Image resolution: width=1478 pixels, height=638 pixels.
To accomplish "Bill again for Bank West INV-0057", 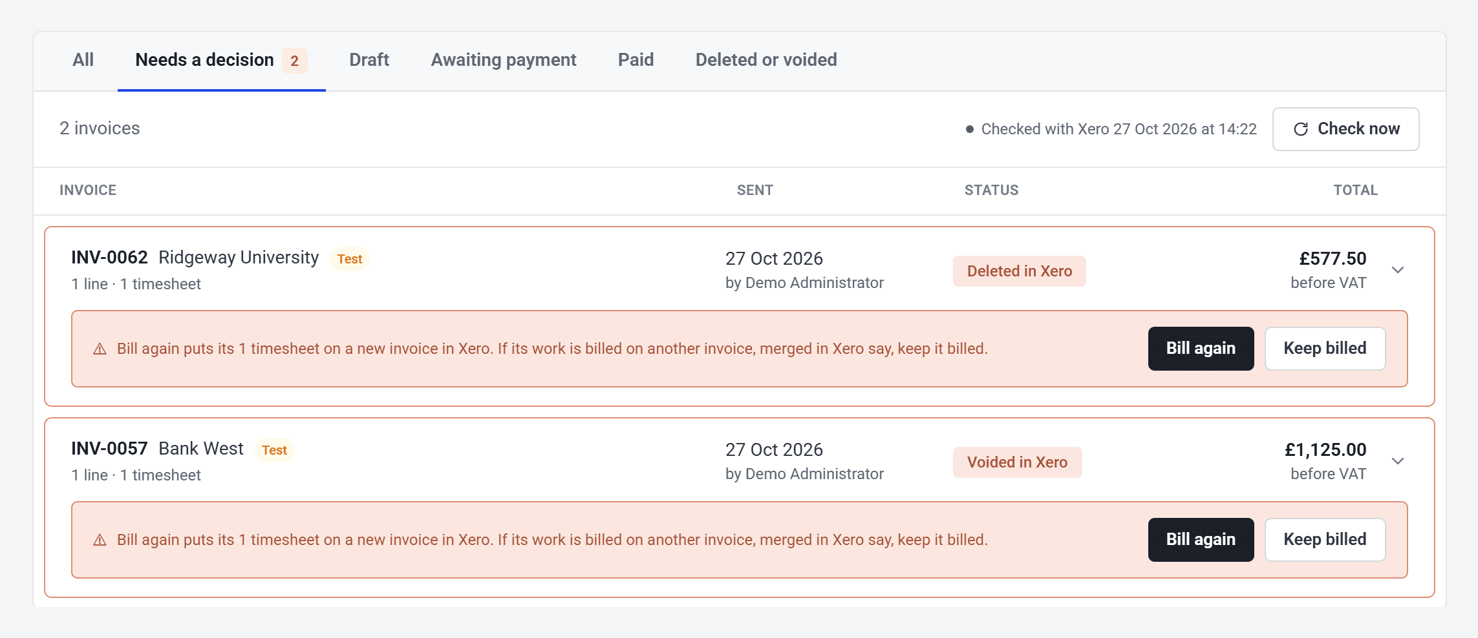I will click(1201, 540).
